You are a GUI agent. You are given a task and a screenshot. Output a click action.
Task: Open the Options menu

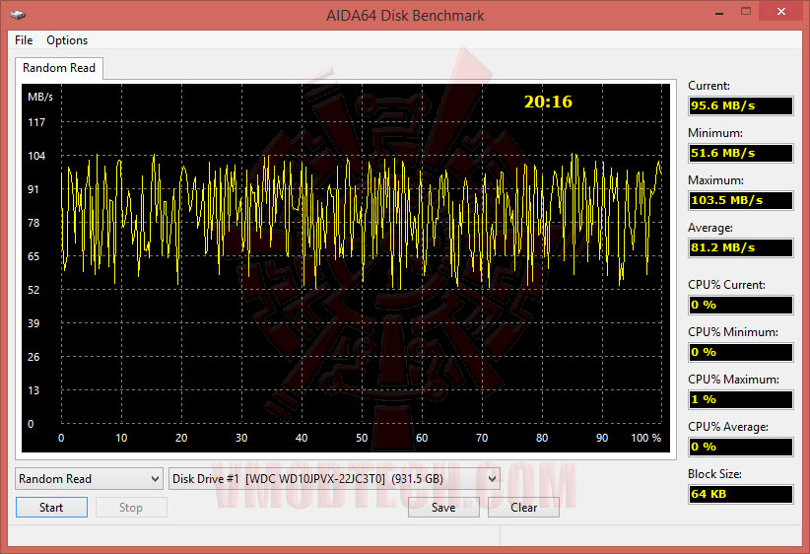67,40
